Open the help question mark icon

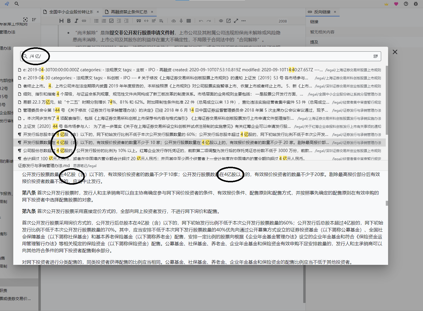pos(406,4)
